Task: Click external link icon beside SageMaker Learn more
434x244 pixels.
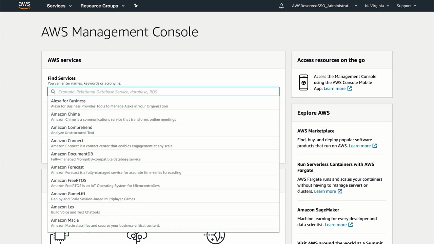Action: 351,225
